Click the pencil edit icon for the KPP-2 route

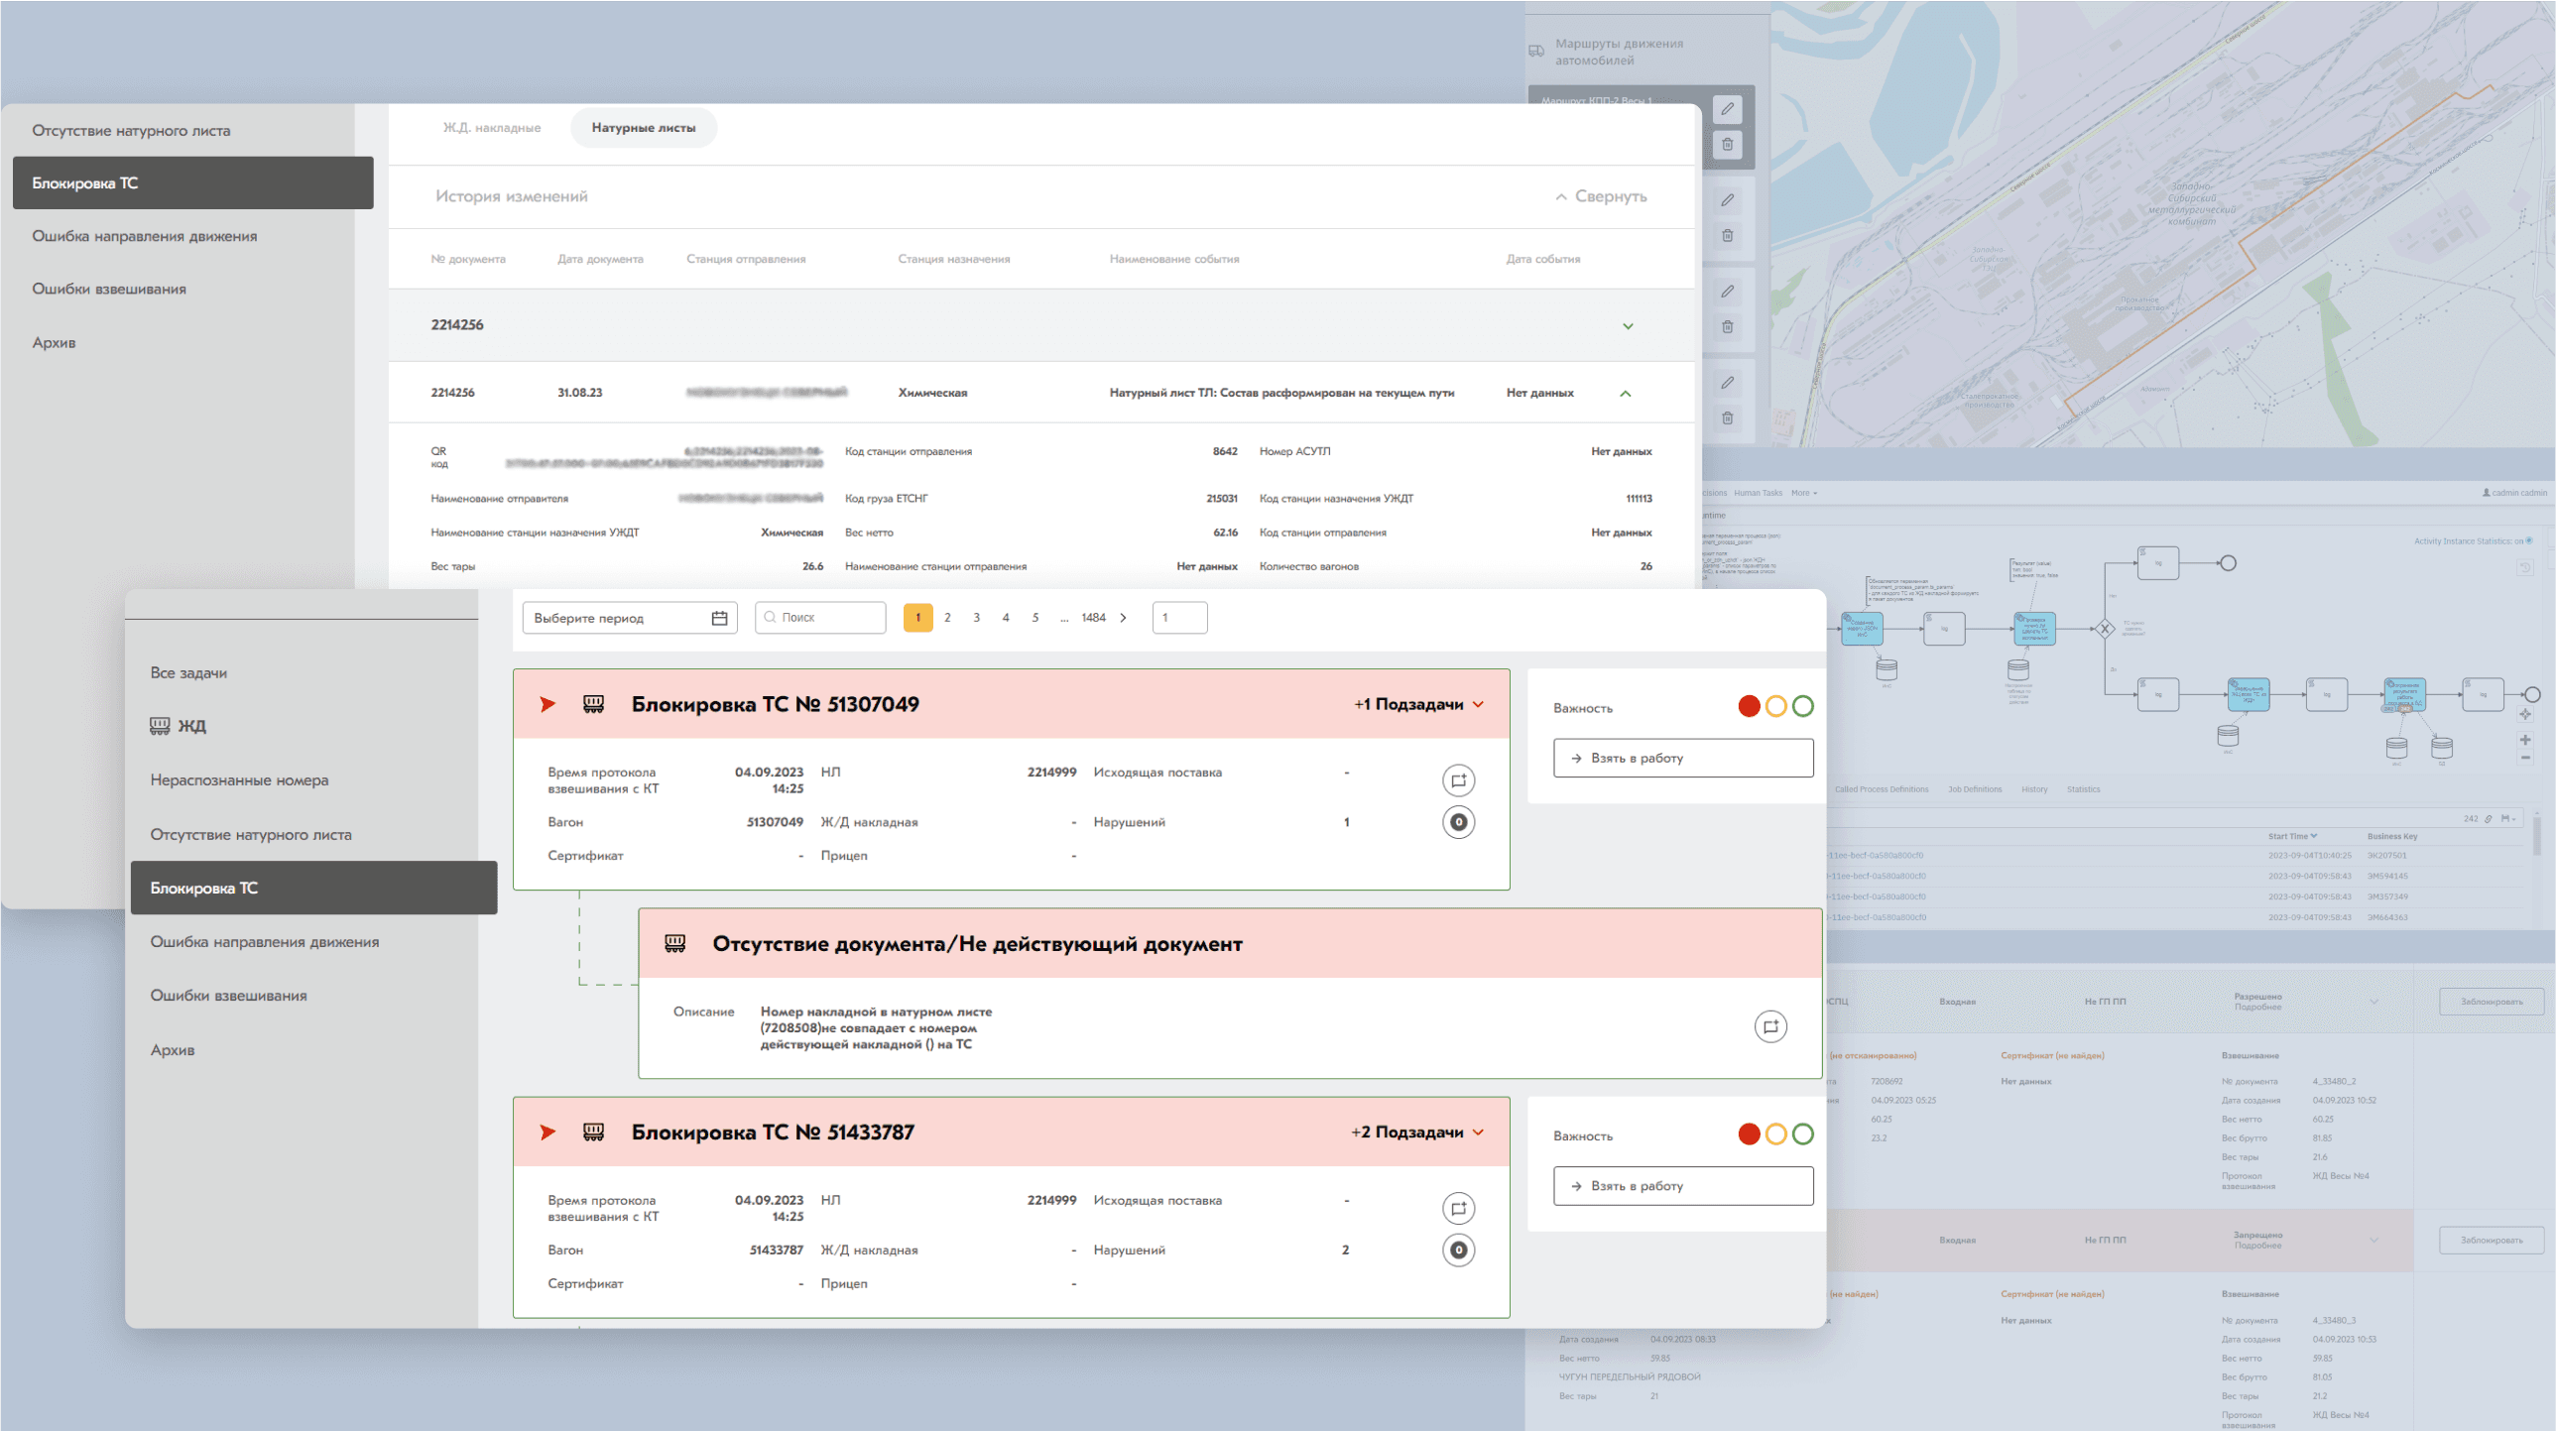1728,109
